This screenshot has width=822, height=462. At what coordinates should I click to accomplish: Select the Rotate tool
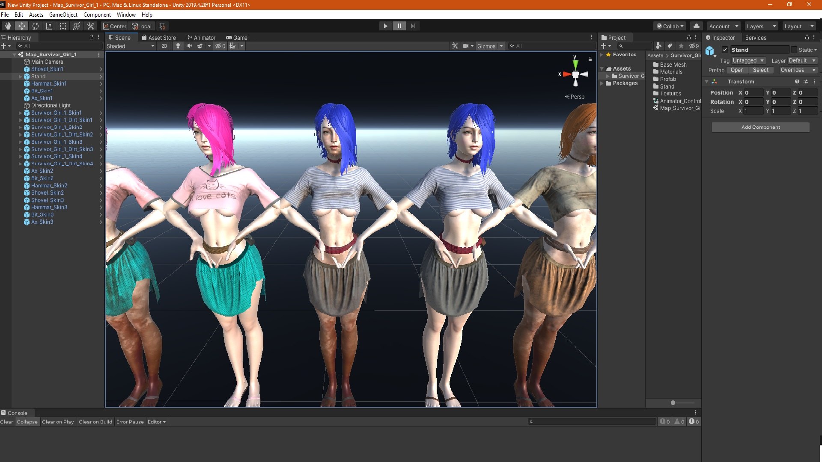pyautogui.click(x=35, y=26)
